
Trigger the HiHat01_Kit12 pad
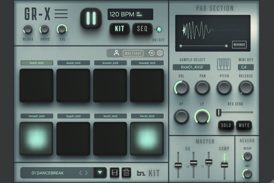pyautogui.click(x=36, y=139)
